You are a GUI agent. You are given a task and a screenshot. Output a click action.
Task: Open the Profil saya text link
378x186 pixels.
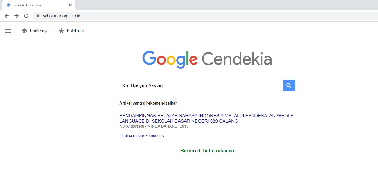[39, 31]
